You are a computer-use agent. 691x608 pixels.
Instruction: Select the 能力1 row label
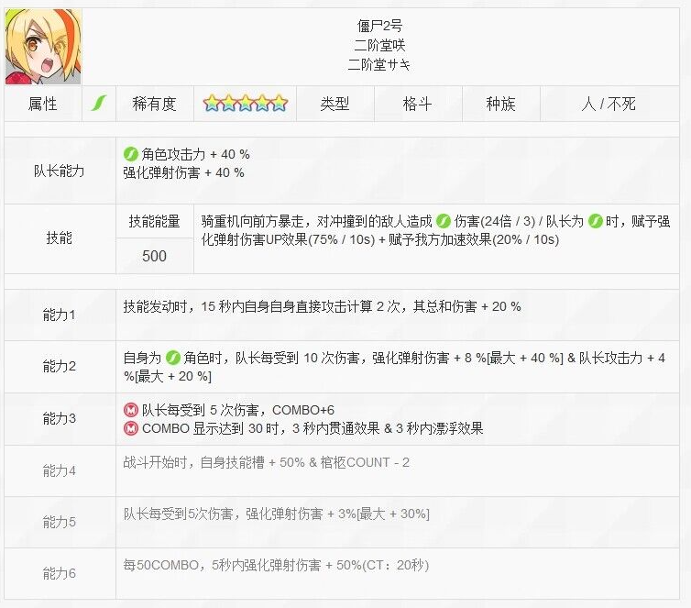pos(60,315)
